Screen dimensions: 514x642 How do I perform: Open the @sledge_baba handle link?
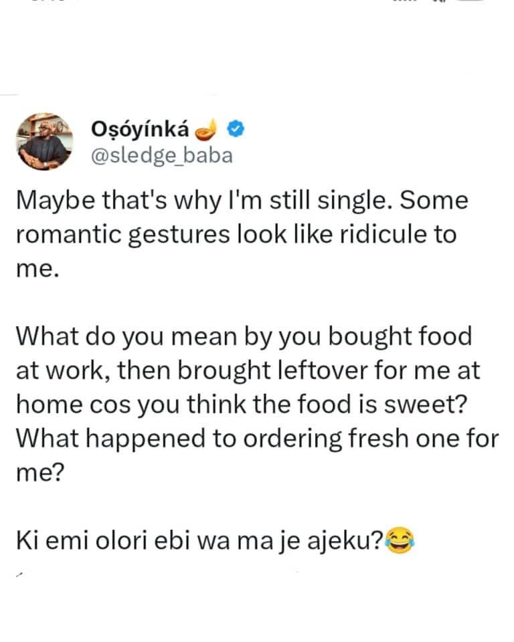tap(161, 155)
